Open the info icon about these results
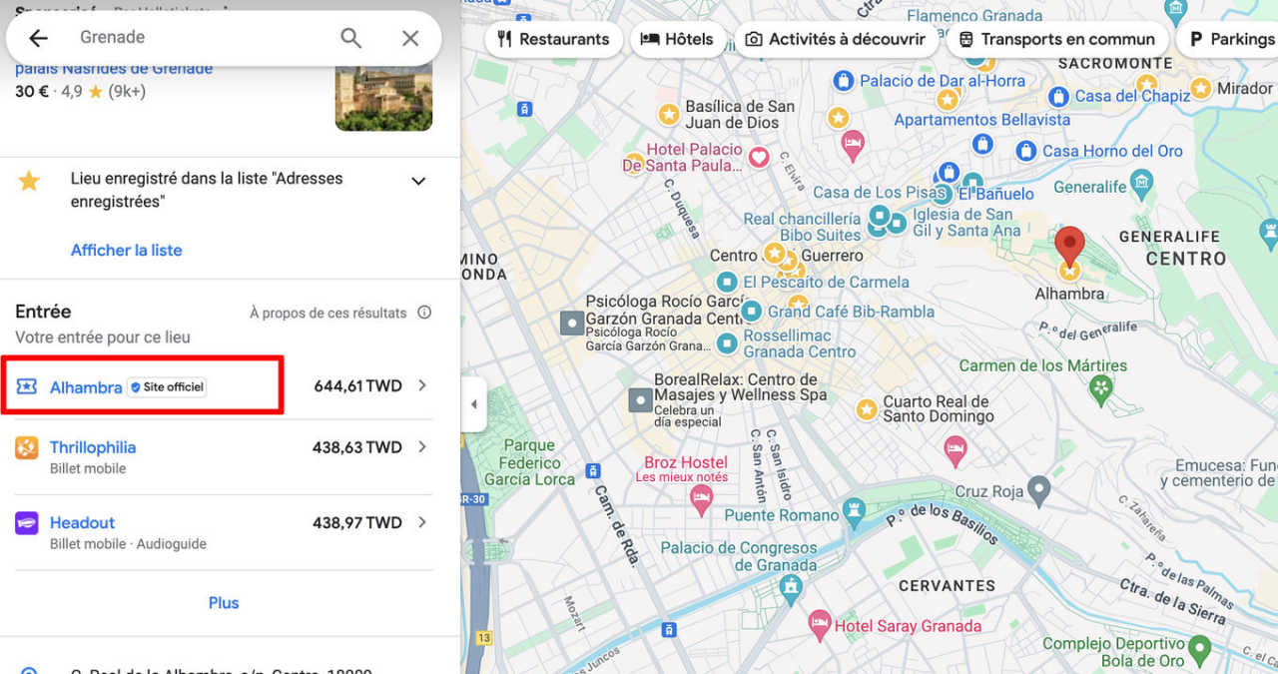The height and width of the screenshot is (674, 1278). click(x=424, y=313)
